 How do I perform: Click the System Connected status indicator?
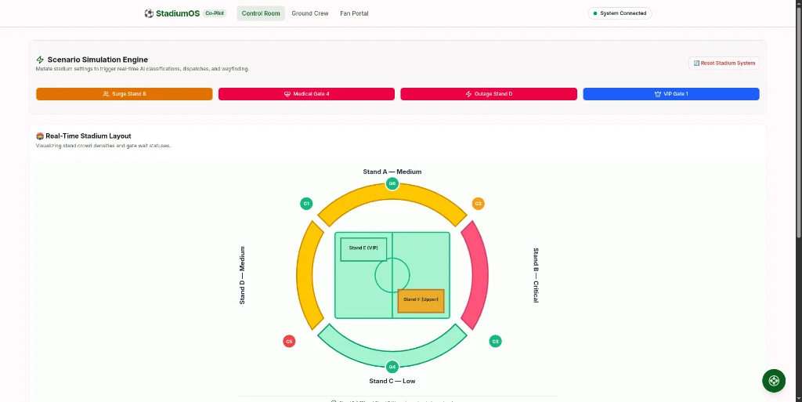point(620,13)
